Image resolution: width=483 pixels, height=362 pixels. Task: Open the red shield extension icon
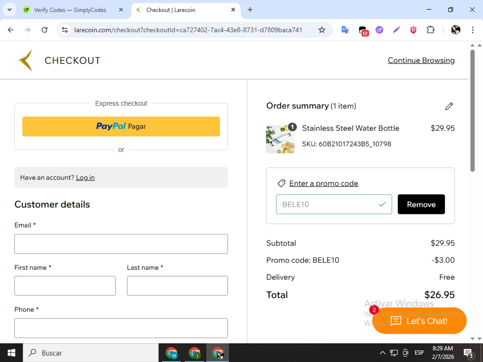[413, 30]
